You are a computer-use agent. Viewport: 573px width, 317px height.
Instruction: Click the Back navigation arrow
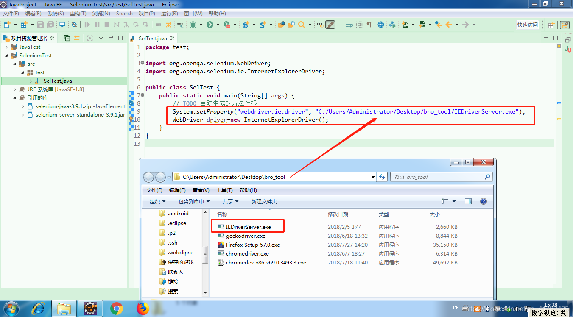coord(449,25)
